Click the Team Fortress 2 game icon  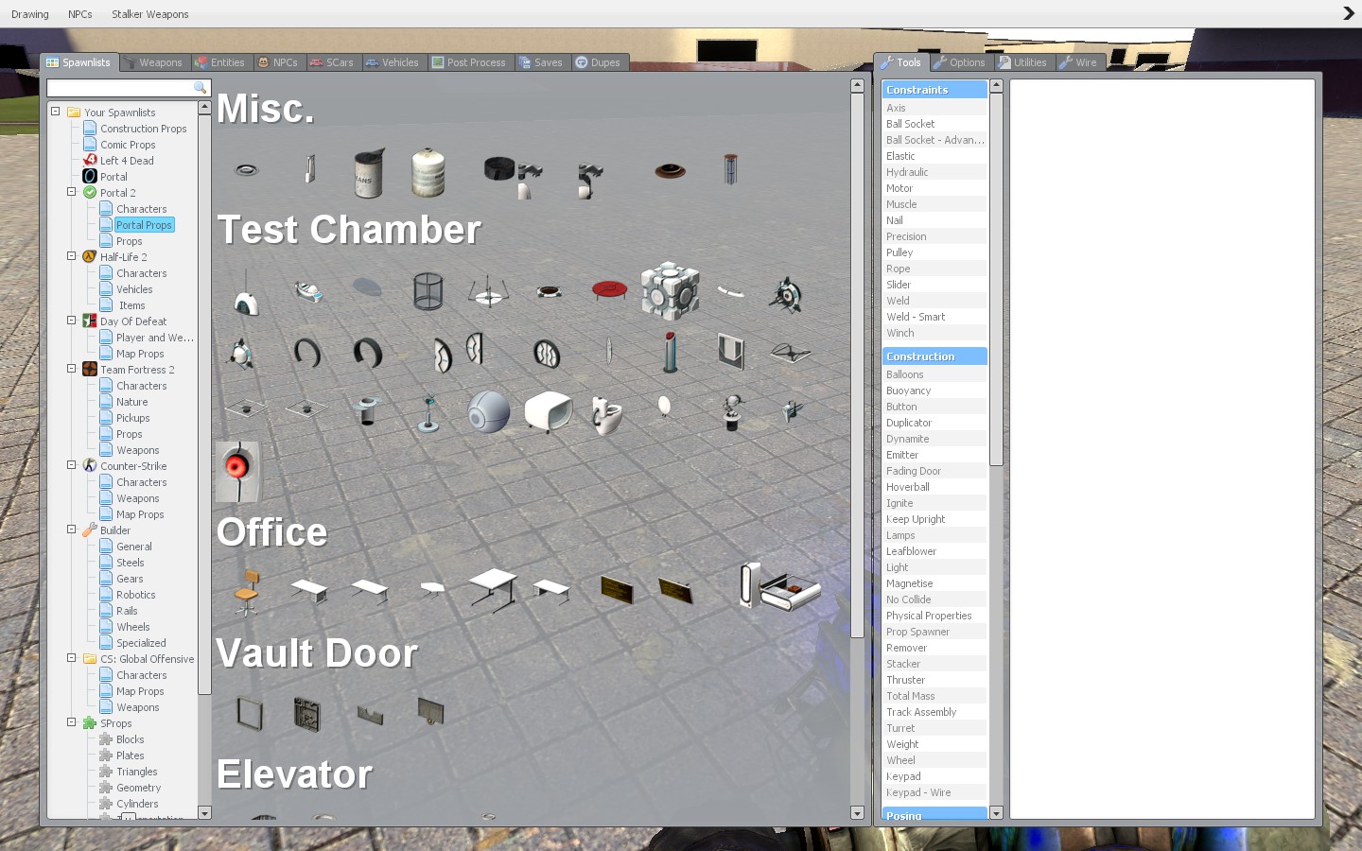click(x=90, y=370)
